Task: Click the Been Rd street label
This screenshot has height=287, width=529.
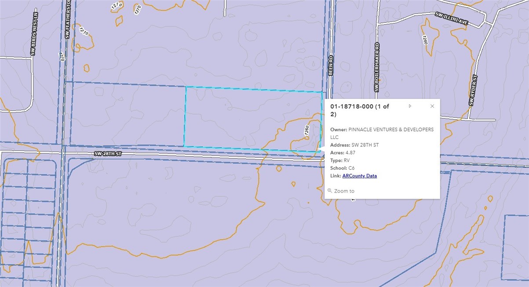Action: tap(331, 65)
